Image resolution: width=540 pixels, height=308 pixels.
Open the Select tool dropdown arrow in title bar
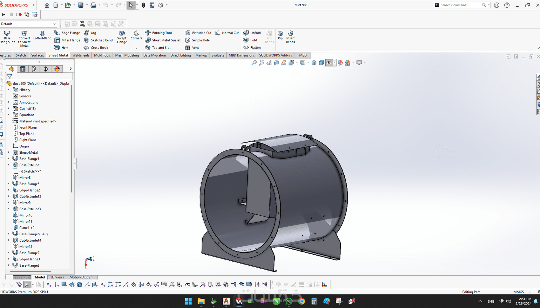pos(137,5)
